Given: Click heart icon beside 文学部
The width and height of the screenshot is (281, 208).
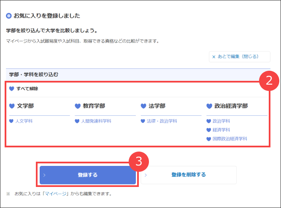Looking at the screenshot, I should pyautogui.click(x=12, y=106).
